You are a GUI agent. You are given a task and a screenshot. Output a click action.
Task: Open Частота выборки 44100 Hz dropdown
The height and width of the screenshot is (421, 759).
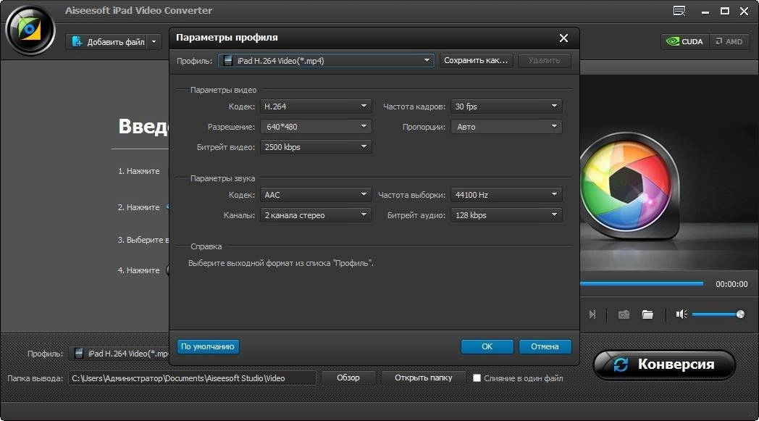coord(506,195)
